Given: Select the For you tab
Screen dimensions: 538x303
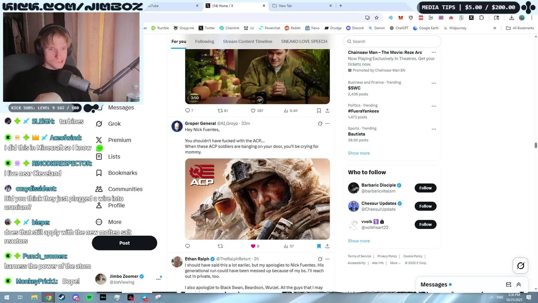Looking at the screenshot, I should click(x=179, y=41).
